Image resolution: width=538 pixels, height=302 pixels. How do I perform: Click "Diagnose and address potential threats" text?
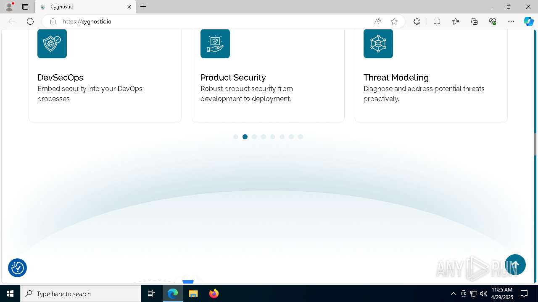point(424,94)
